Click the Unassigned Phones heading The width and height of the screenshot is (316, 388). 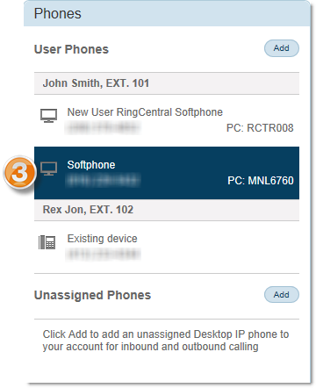click(92, 295)
